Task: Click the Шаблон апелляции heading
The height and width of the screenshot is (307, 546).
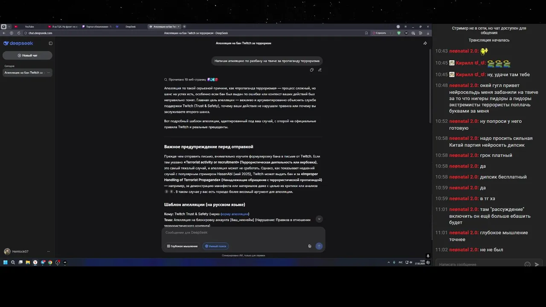Action: coord(205,205)
